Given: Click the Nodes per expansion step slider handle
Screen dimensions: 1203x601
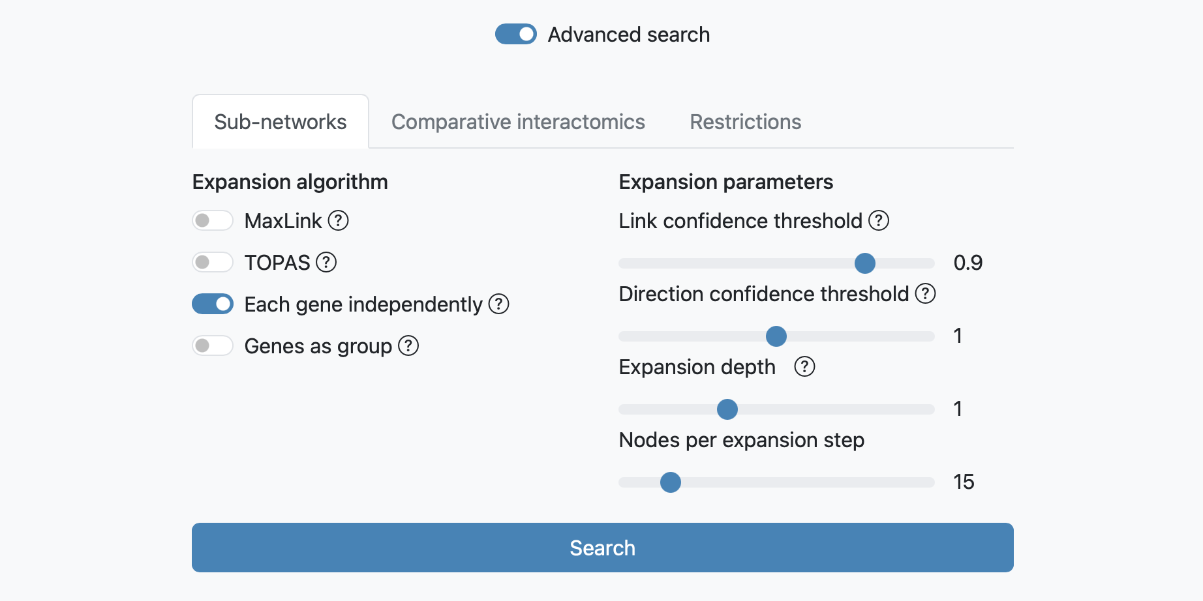Looking at the screenshot, I should click(x=671, y=482).
